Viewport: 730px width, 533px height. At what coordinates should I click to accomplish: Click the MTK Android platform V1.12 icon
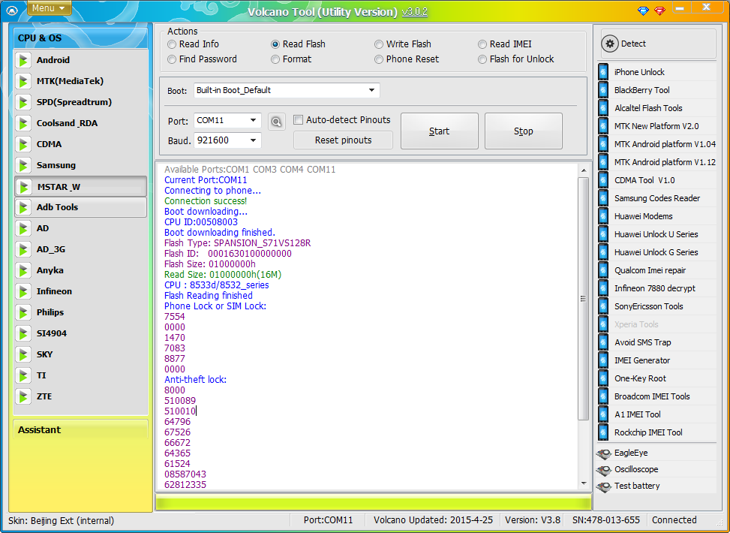(603, 162)
